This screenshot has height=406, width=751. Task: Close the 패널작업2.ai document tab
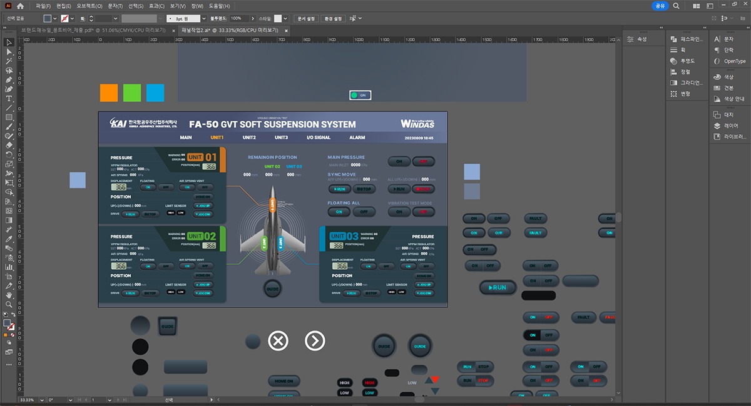click(x=287, y=30)
